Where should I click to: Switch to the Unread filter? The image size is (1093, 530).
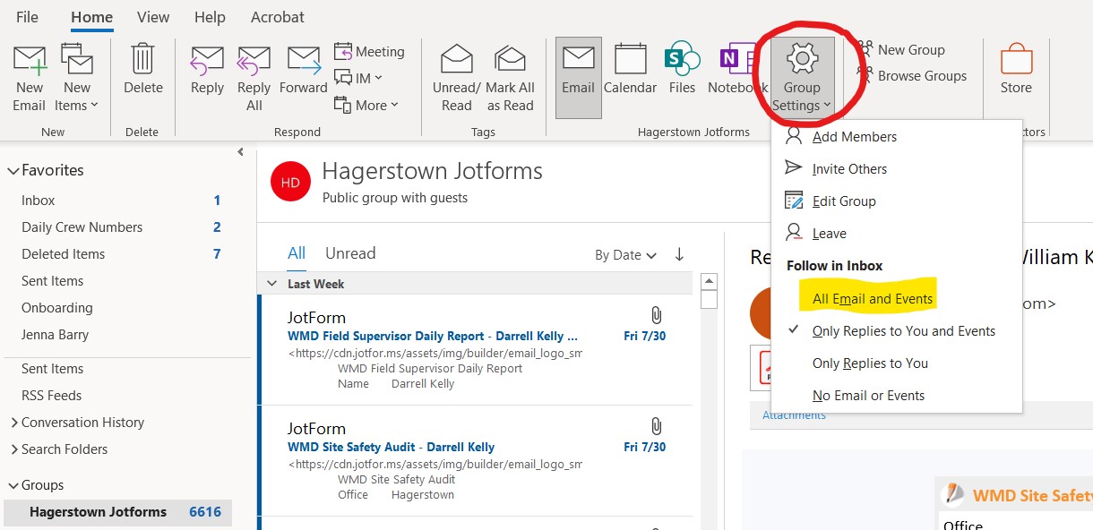click(350, 253)
